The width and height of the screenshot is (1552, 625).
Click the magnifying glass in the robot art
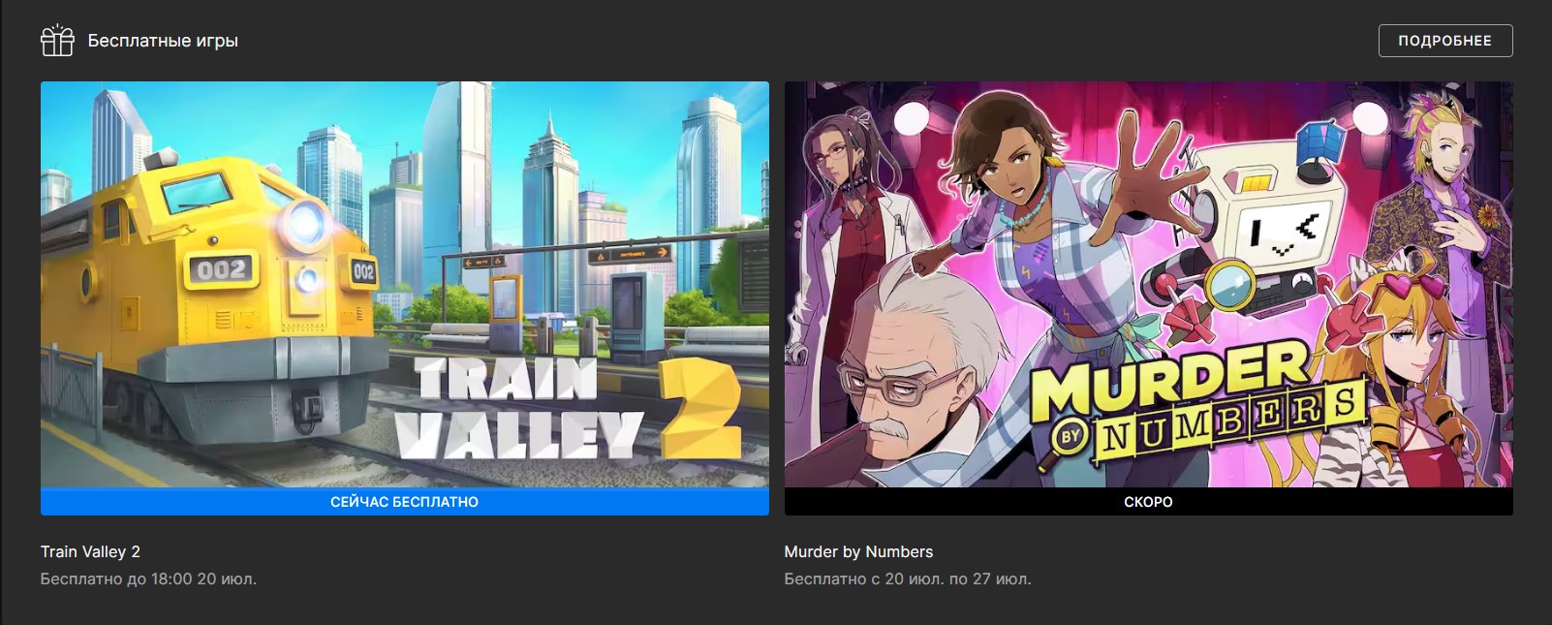pyautogui.click(x=1231, y=285)
